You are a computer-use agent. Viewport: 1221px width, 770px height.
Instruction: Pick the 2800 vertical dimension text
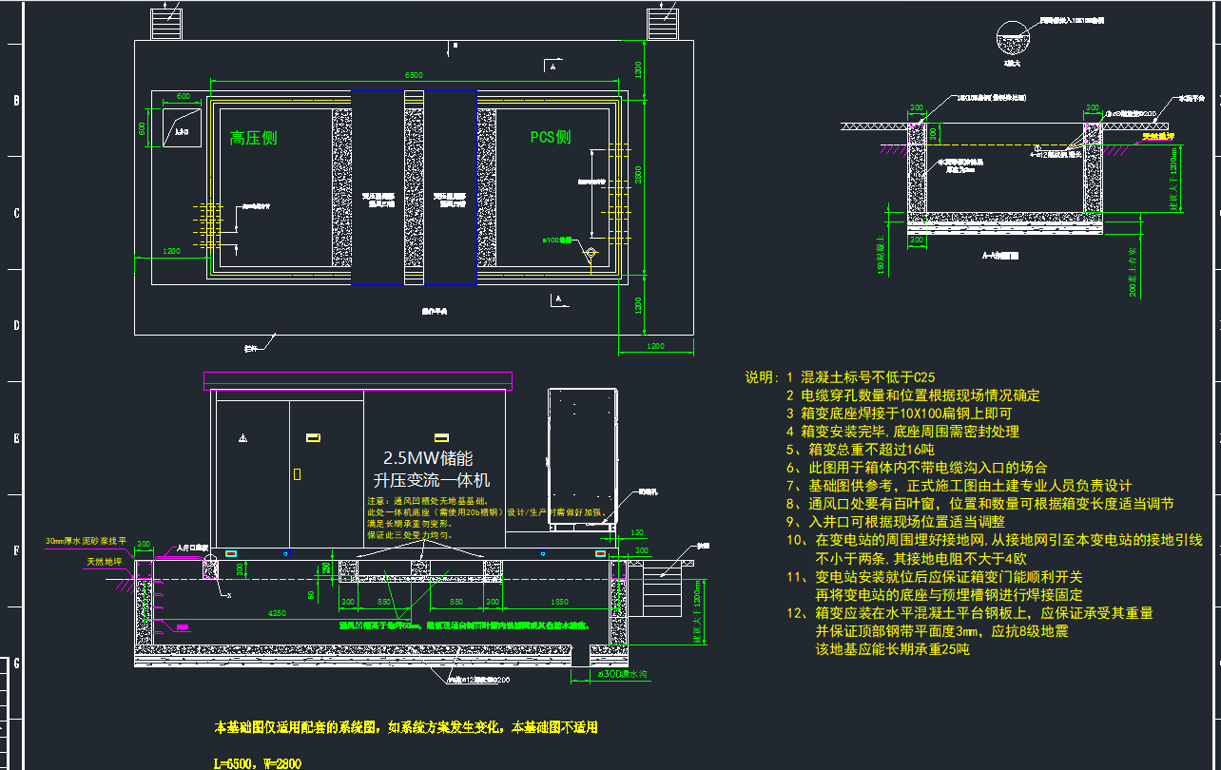click(x=639, y=174)
